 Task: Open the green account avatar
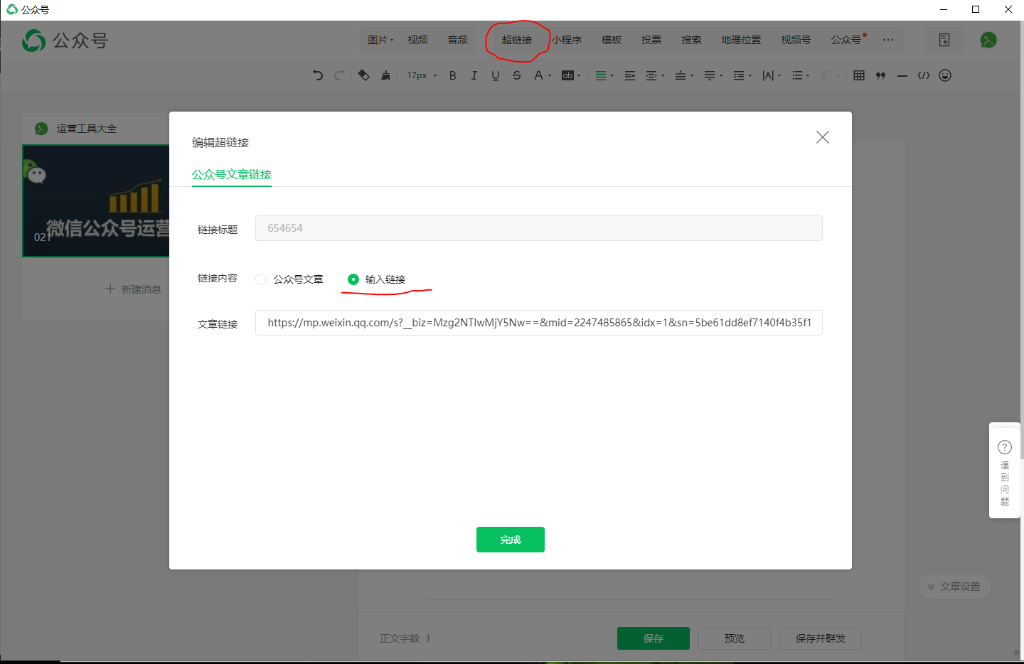[x=988, y=40]
